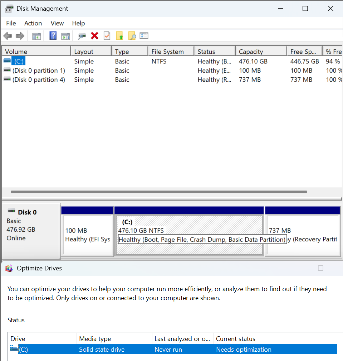Maximize the Disk Management window

click(305, 9)
